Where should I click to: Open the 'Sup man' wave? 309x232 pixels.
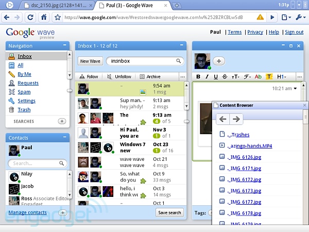coord(130,104)
